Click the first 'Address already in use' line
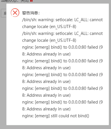Screen dimensions: 111x129 tap(46, 54)
